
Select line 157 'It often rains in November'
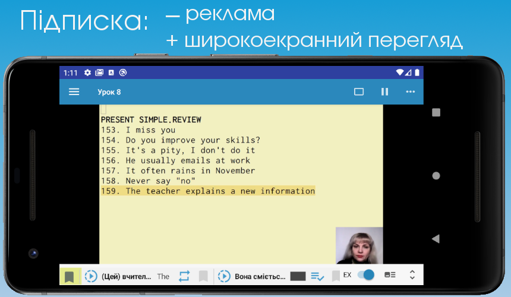[x=178, y=170]
